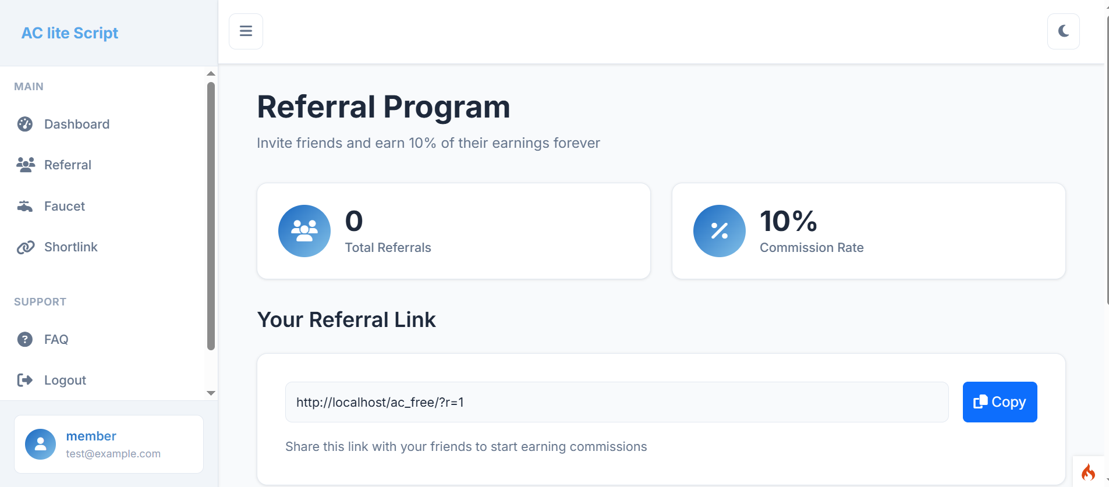Open the Shortlink menu item
This screenshot has height=487, width=1109.
71,247
